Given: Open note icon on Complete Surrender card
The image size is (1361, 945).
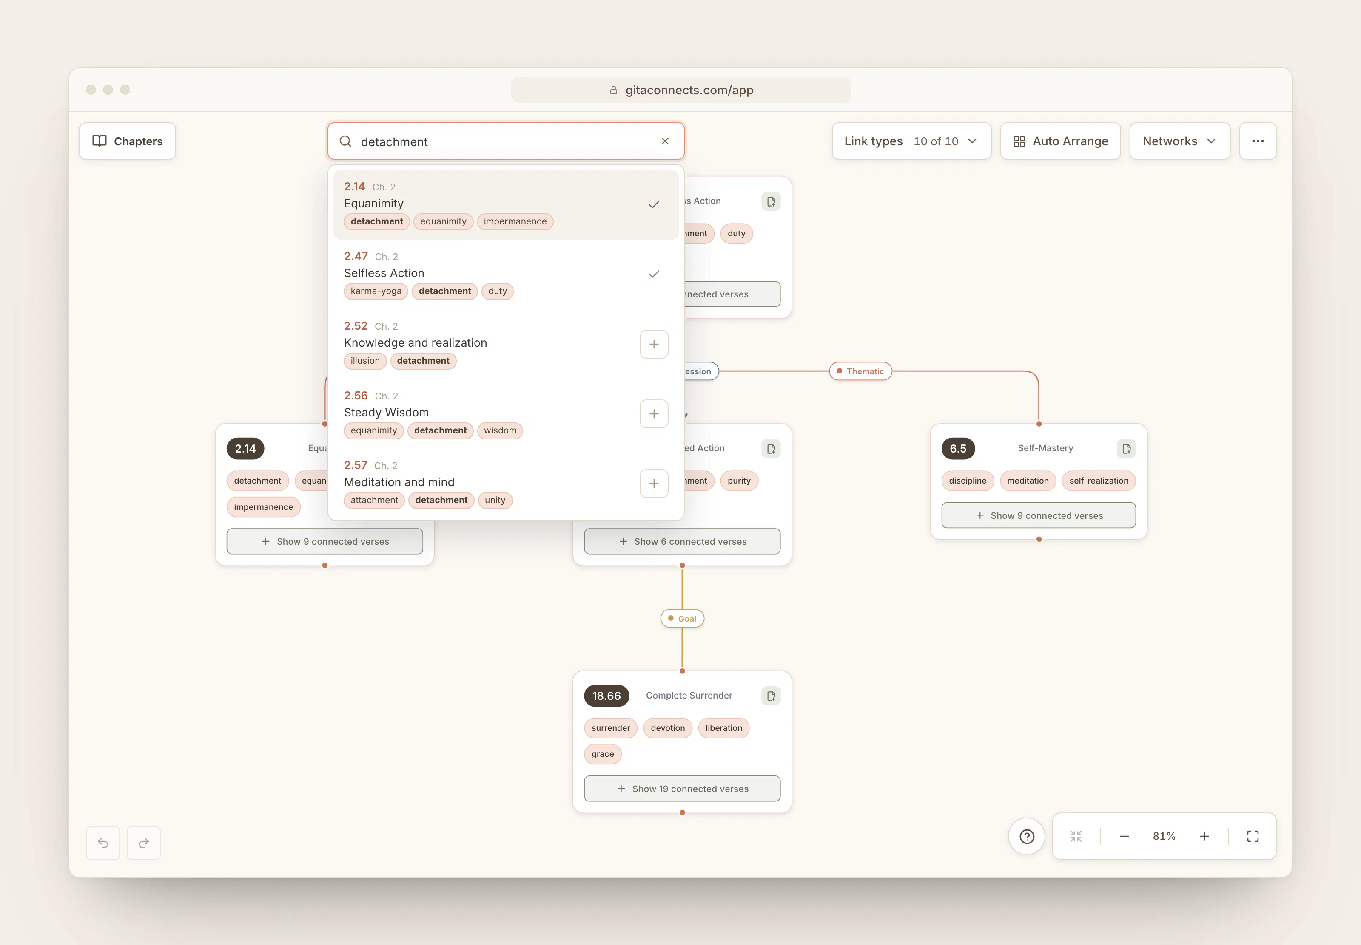Looking at the screenshot, I should point(770,696).
